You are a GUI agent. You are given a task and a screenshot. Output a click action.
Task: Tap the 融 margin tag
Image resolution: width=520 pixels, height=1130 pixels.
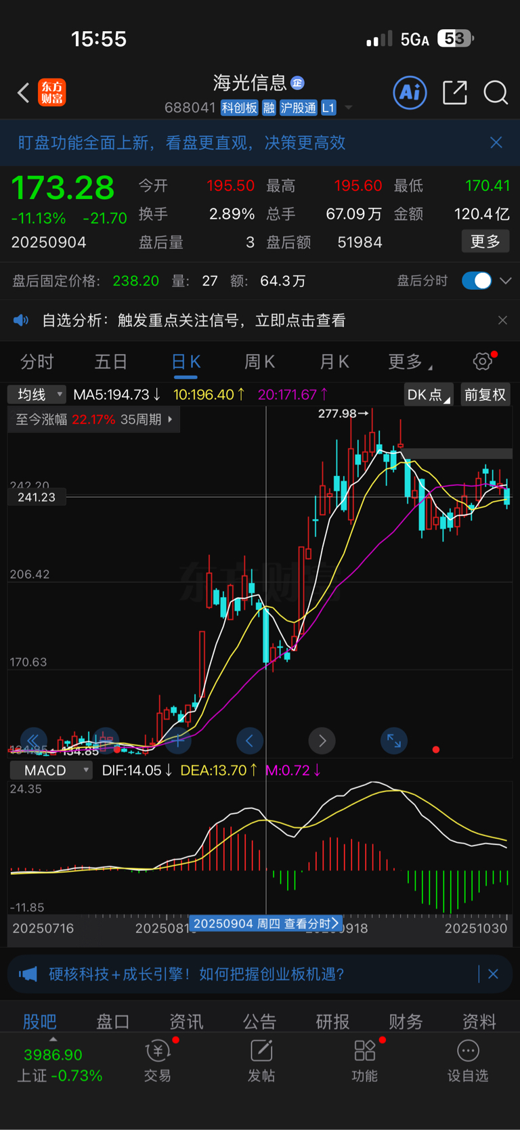pos(269,108)
